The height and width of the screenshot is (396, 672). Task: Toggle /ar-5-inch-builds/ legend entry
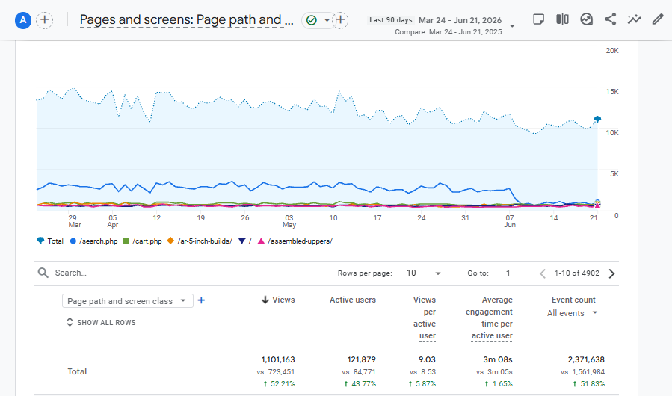tap(200, 241)
